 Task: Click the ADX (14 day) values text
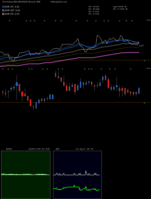point(84,149)
